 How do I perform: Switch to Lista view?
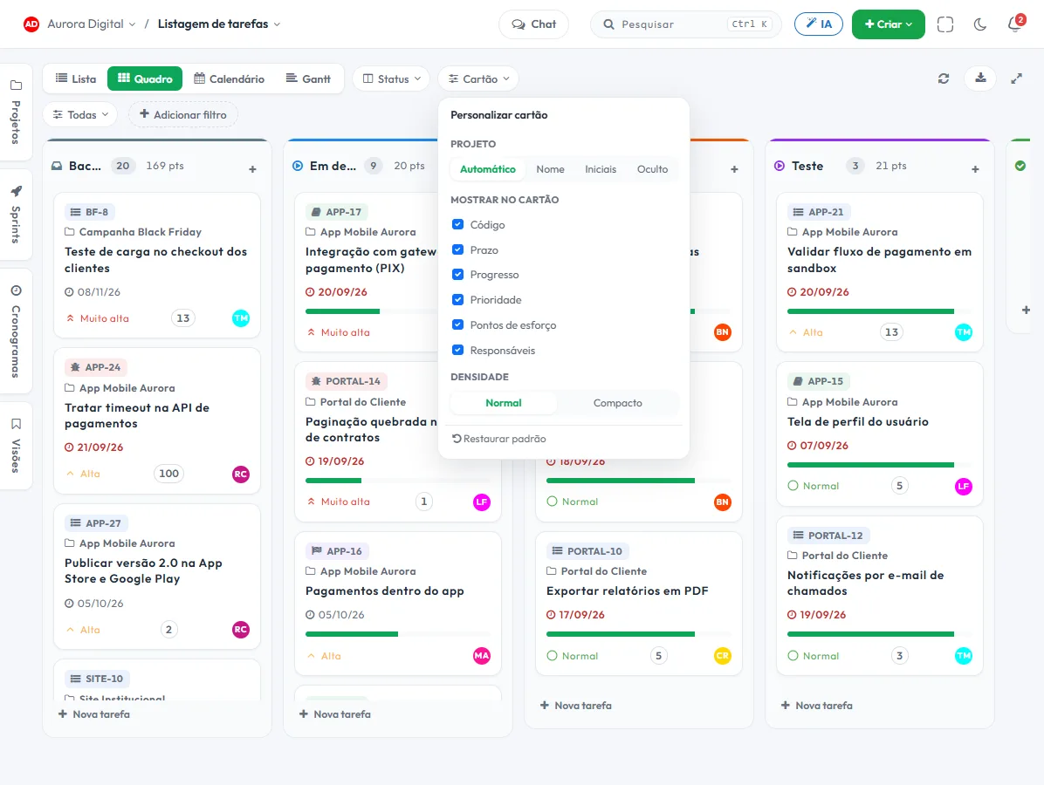point(76,78)
